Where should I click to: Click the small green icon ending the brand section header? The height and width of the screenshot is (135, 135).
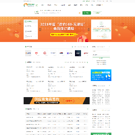click(87, 47)
